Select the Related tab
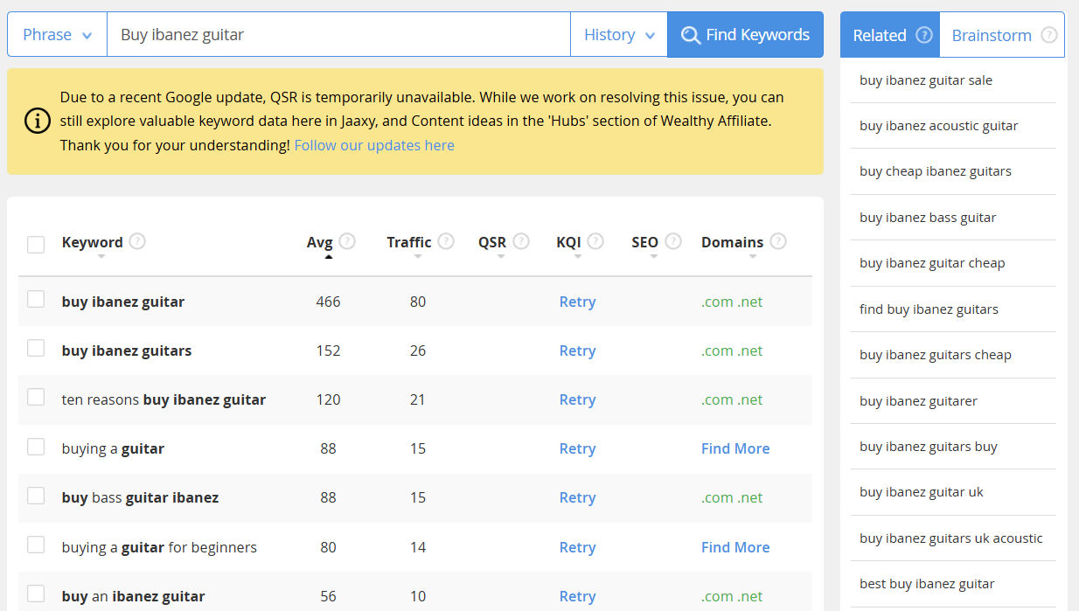 pyautogui.click(x=882, y=34)
